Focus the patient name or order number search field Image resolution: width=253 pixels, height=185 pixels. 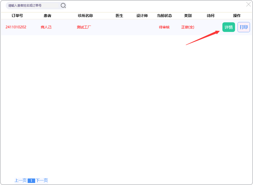point(33,6)
